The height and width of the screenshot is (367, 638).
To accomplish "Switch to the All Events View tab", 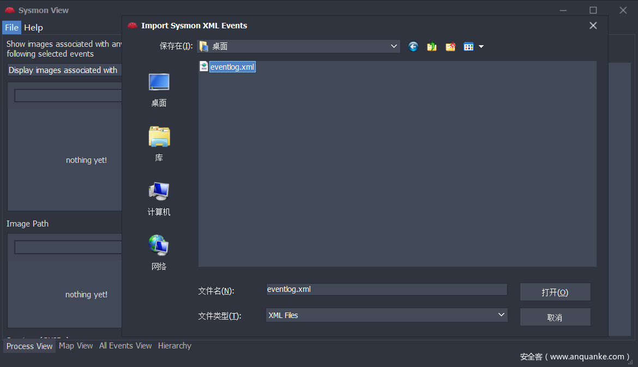I will (x=125, y=346).
